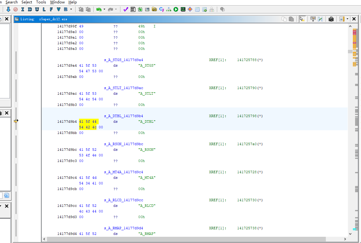
Task: Toggle mouse hover popups in Listing
Action: coord(302,19)
